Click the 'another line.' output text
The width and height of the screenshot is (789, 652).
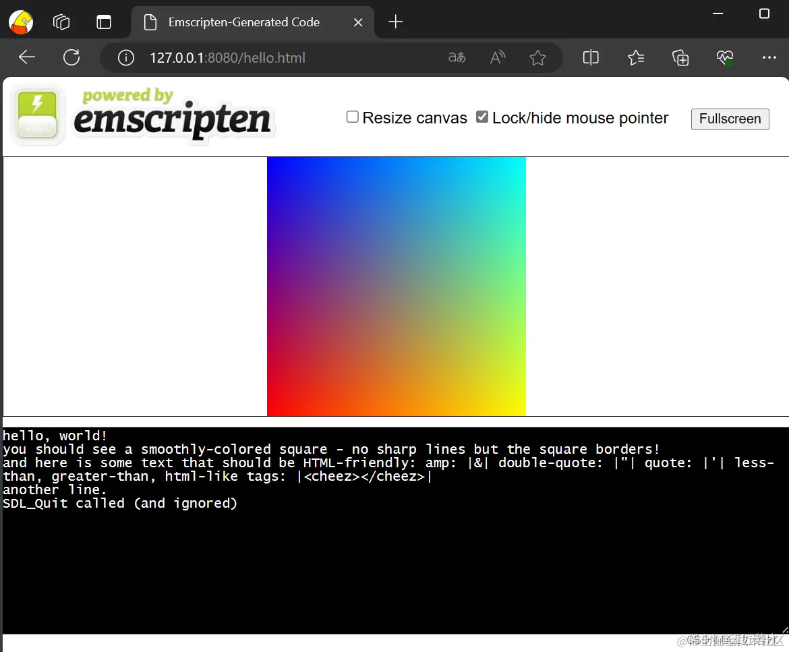[x=55, y=490]
